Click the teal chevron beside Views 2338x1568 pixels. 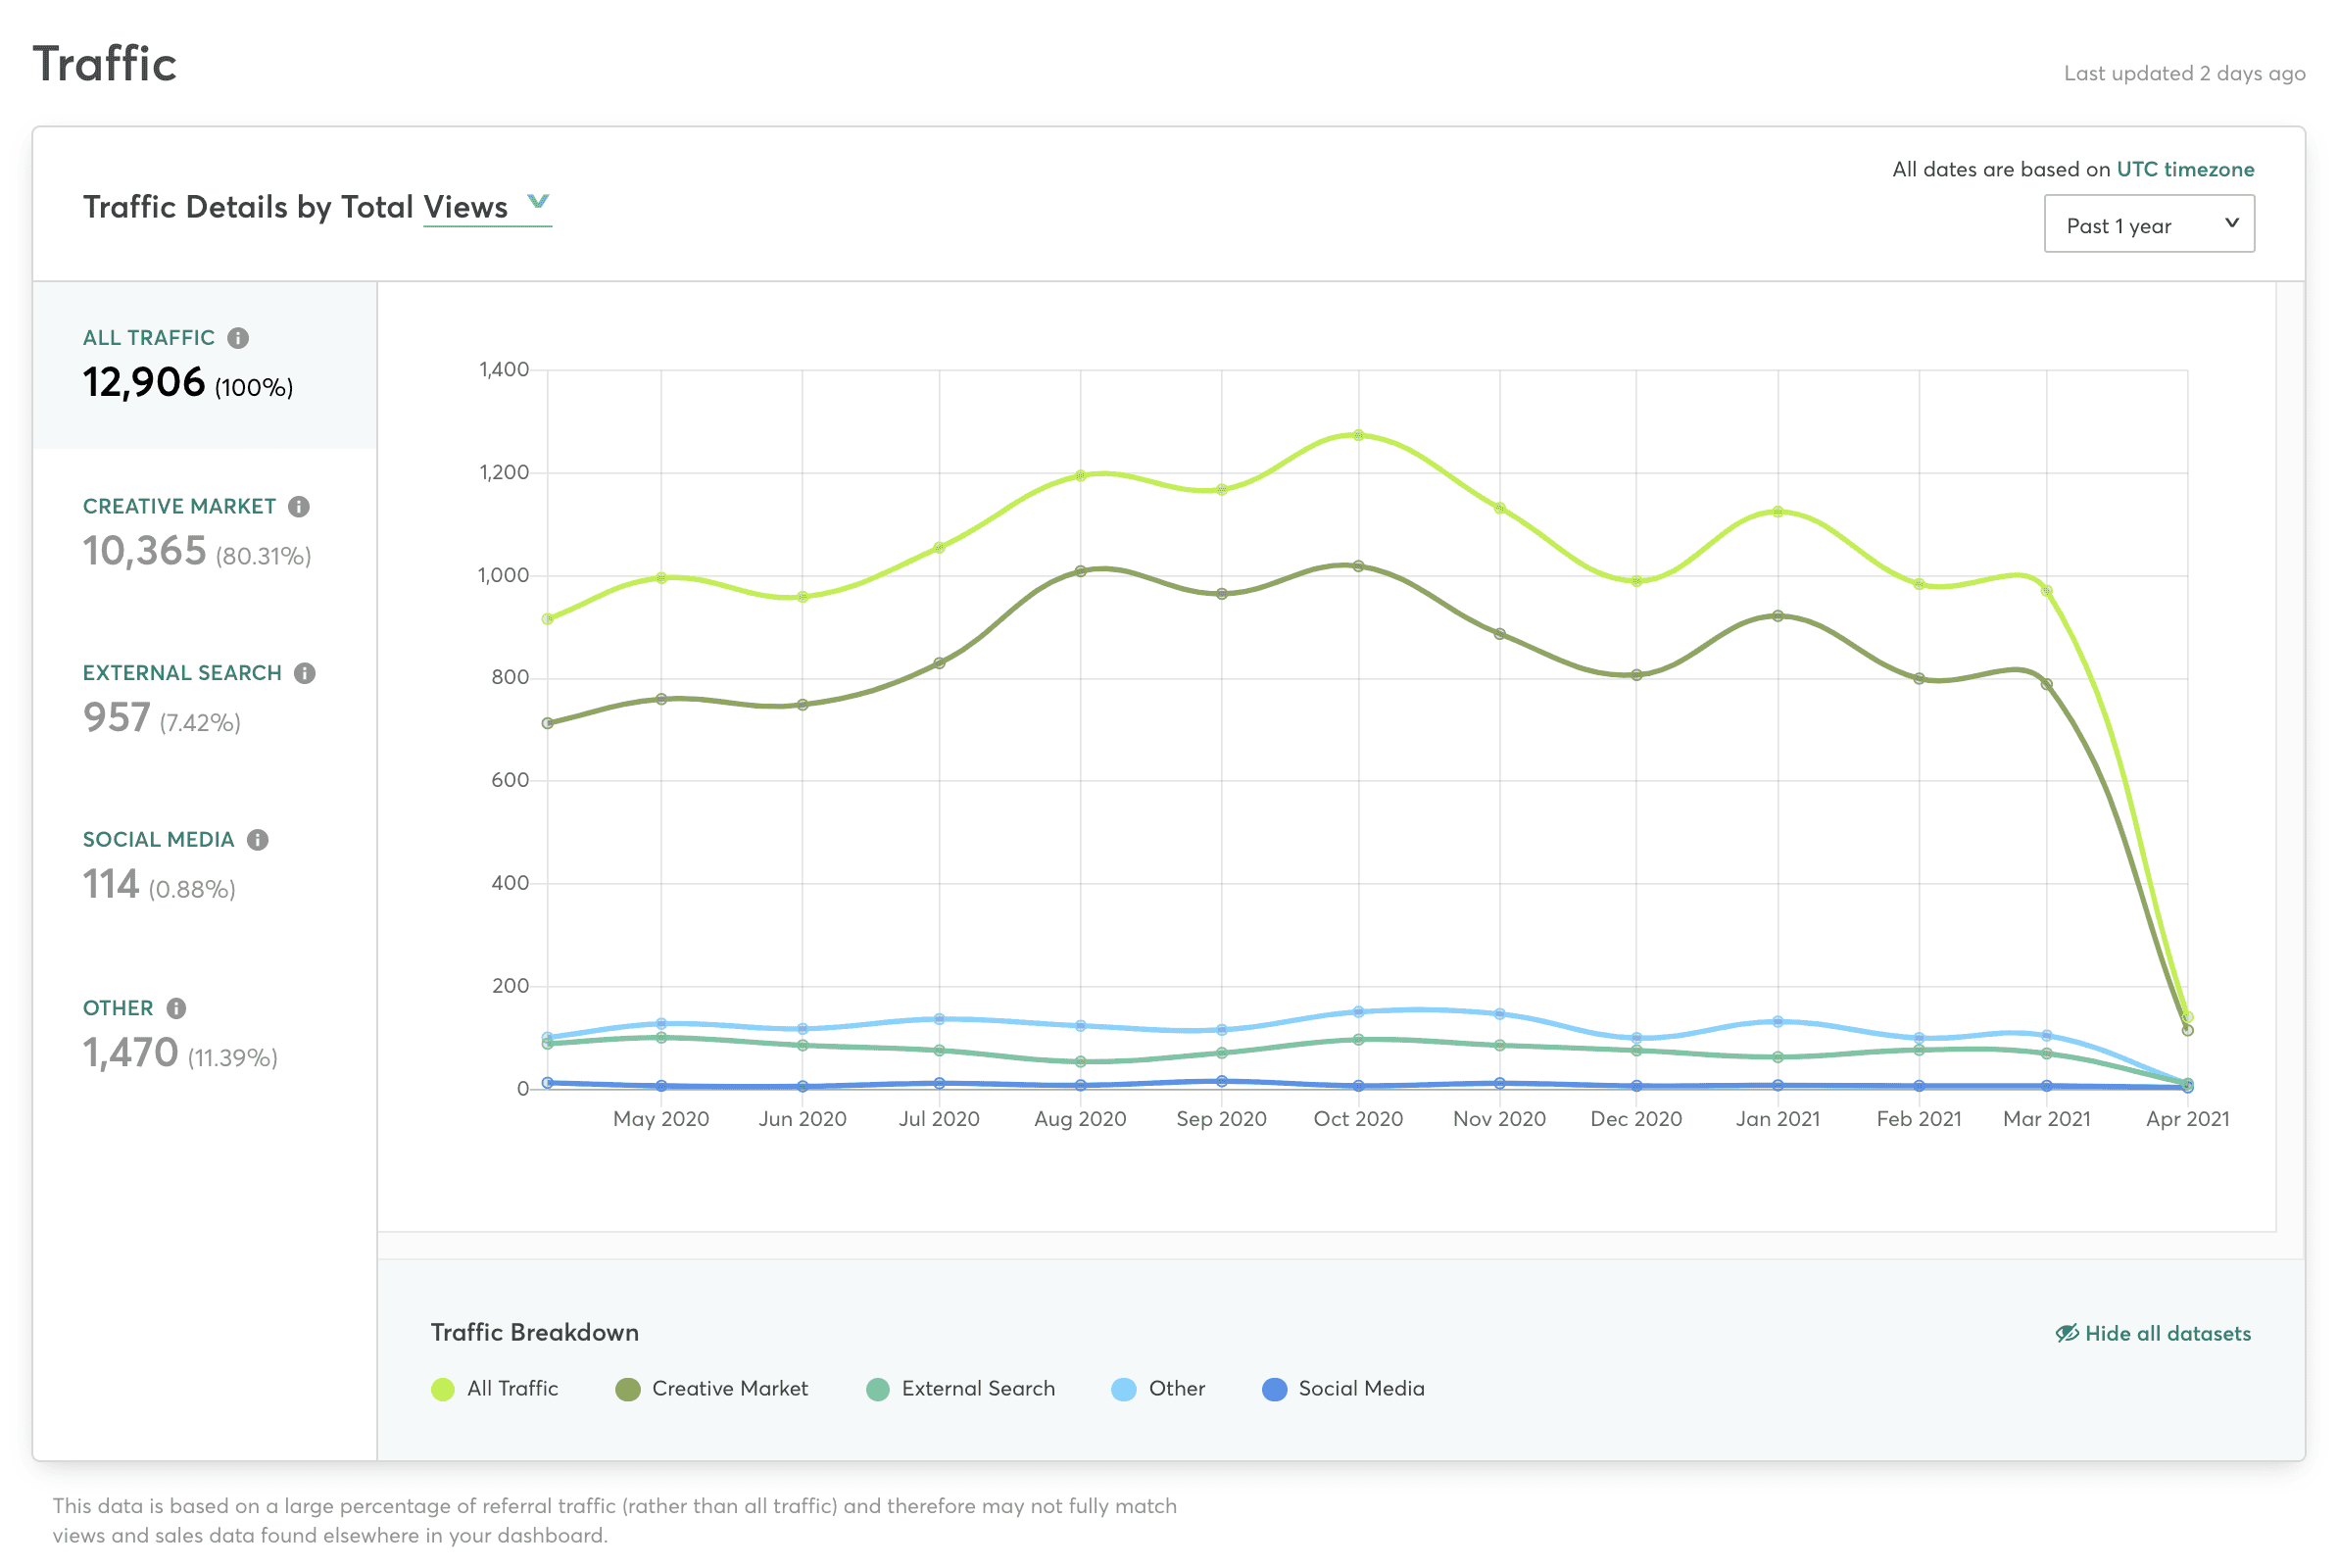click(x=538, y=202)
